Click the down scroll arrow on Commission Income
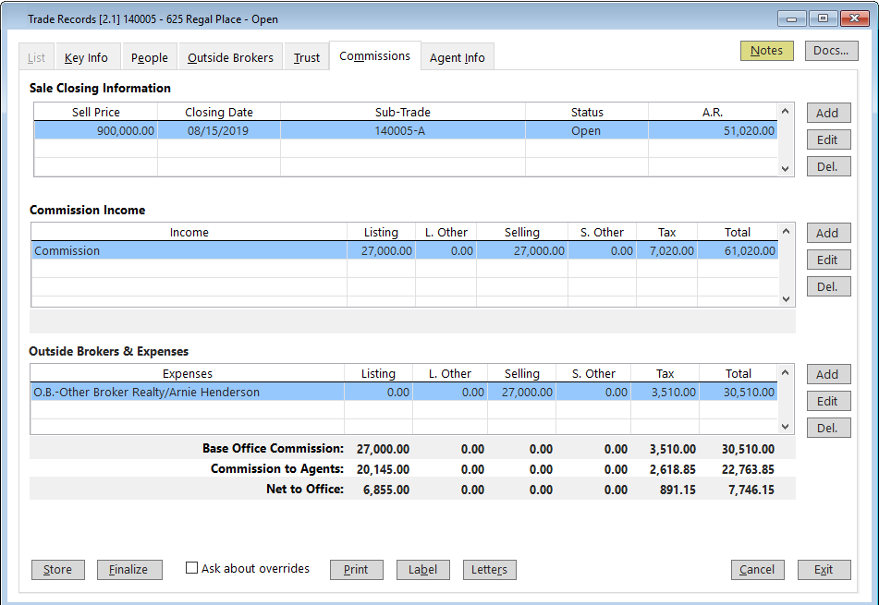879x605 pixels. coord(785,300)
